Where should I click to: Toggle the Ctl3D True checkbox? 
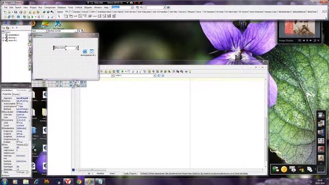[x=18, y=123]
